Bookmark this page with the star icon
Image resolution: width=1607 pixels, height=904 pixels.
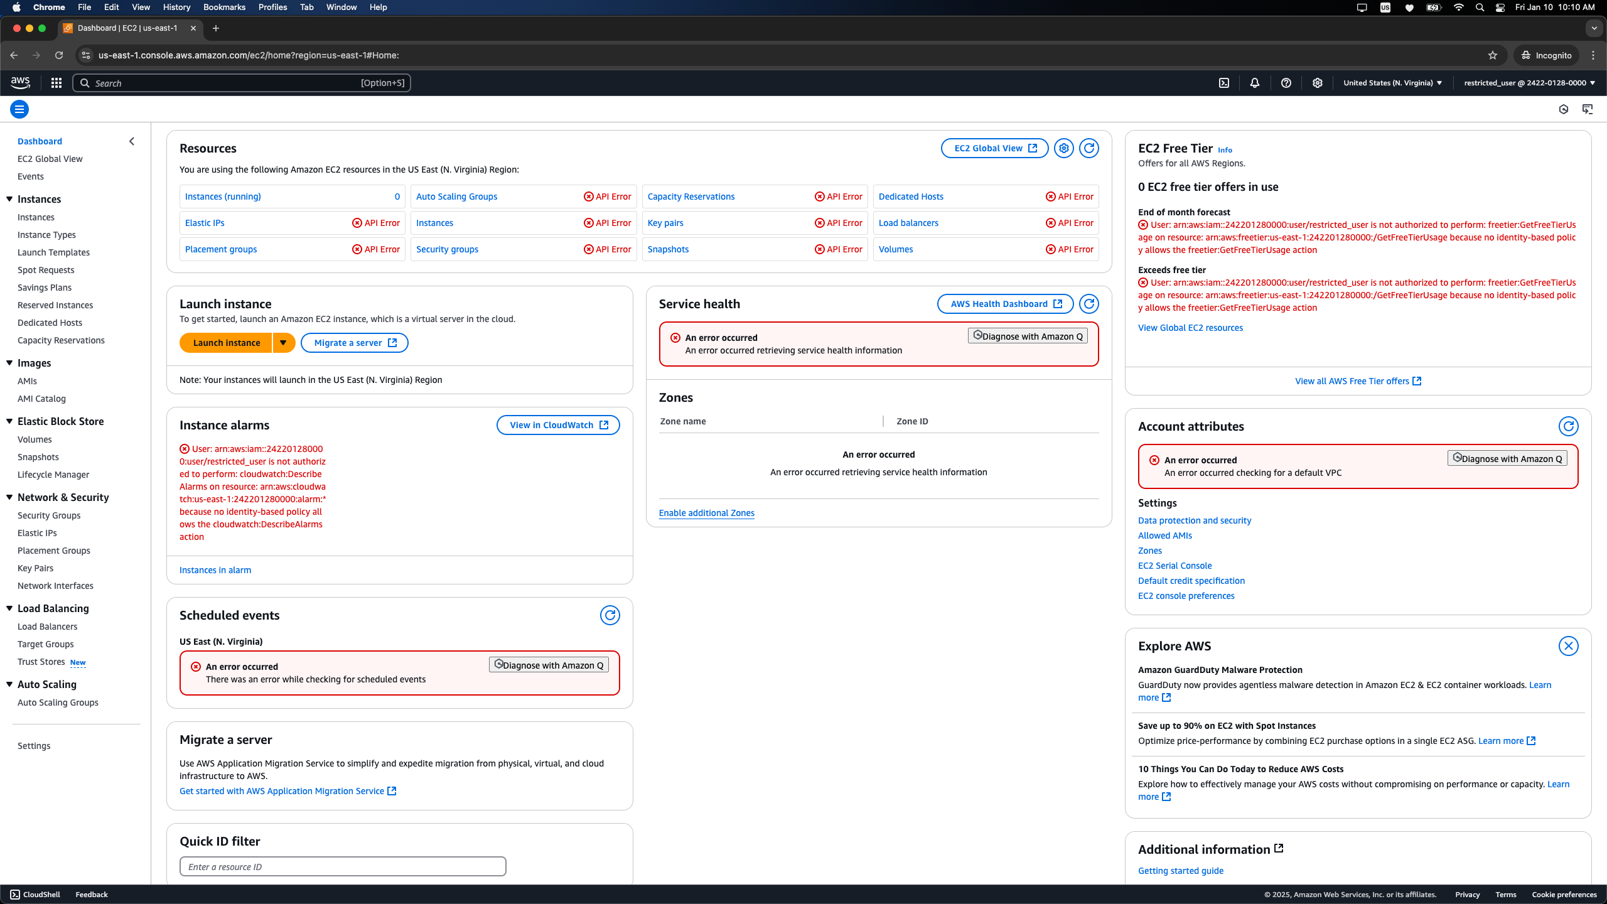(1493, 55)
